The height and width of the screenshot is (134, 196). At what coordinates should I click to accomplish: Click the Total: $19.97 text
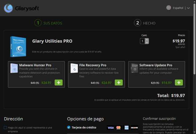(171, 95)
